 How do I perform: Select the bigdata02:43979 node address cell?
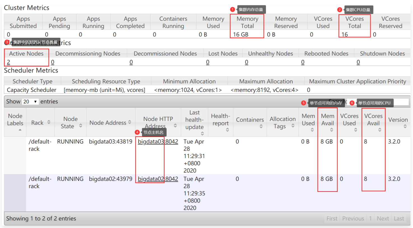coord(111,179)
